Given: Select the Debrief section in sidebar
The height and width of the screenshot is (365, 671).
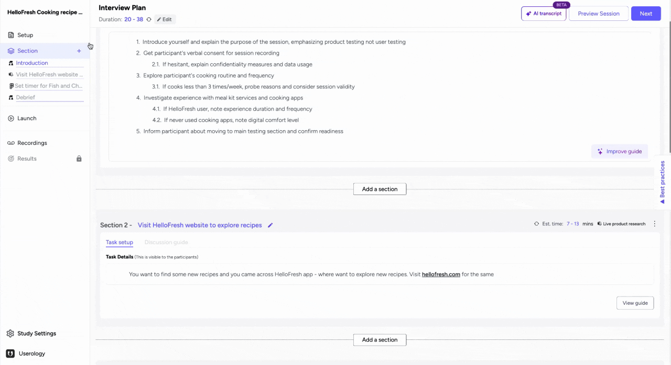Looking at the screenshot, I should (25, 97).
